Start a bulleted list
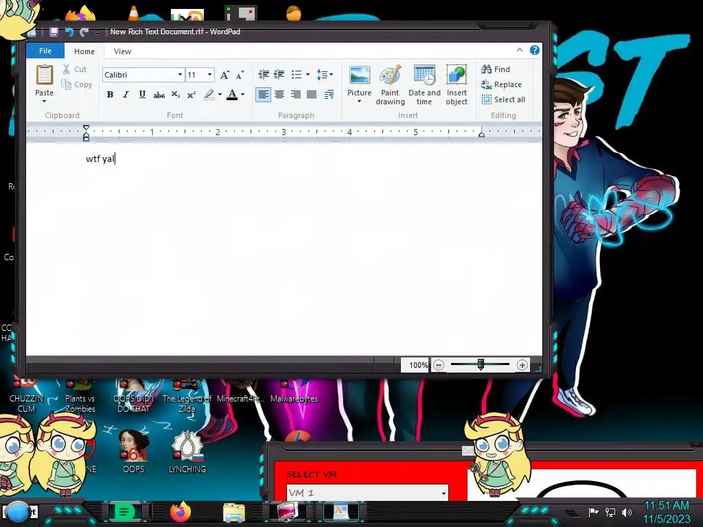The width and height of the screenshot is (703, 527). coord(297,74)
